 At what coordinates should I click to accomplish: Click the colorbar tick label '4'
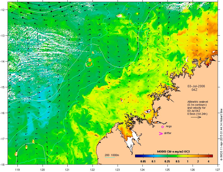coord(209,161)
